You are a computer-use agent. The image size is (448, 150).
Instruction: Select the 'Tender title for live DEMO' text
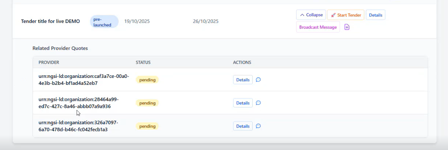50,21
